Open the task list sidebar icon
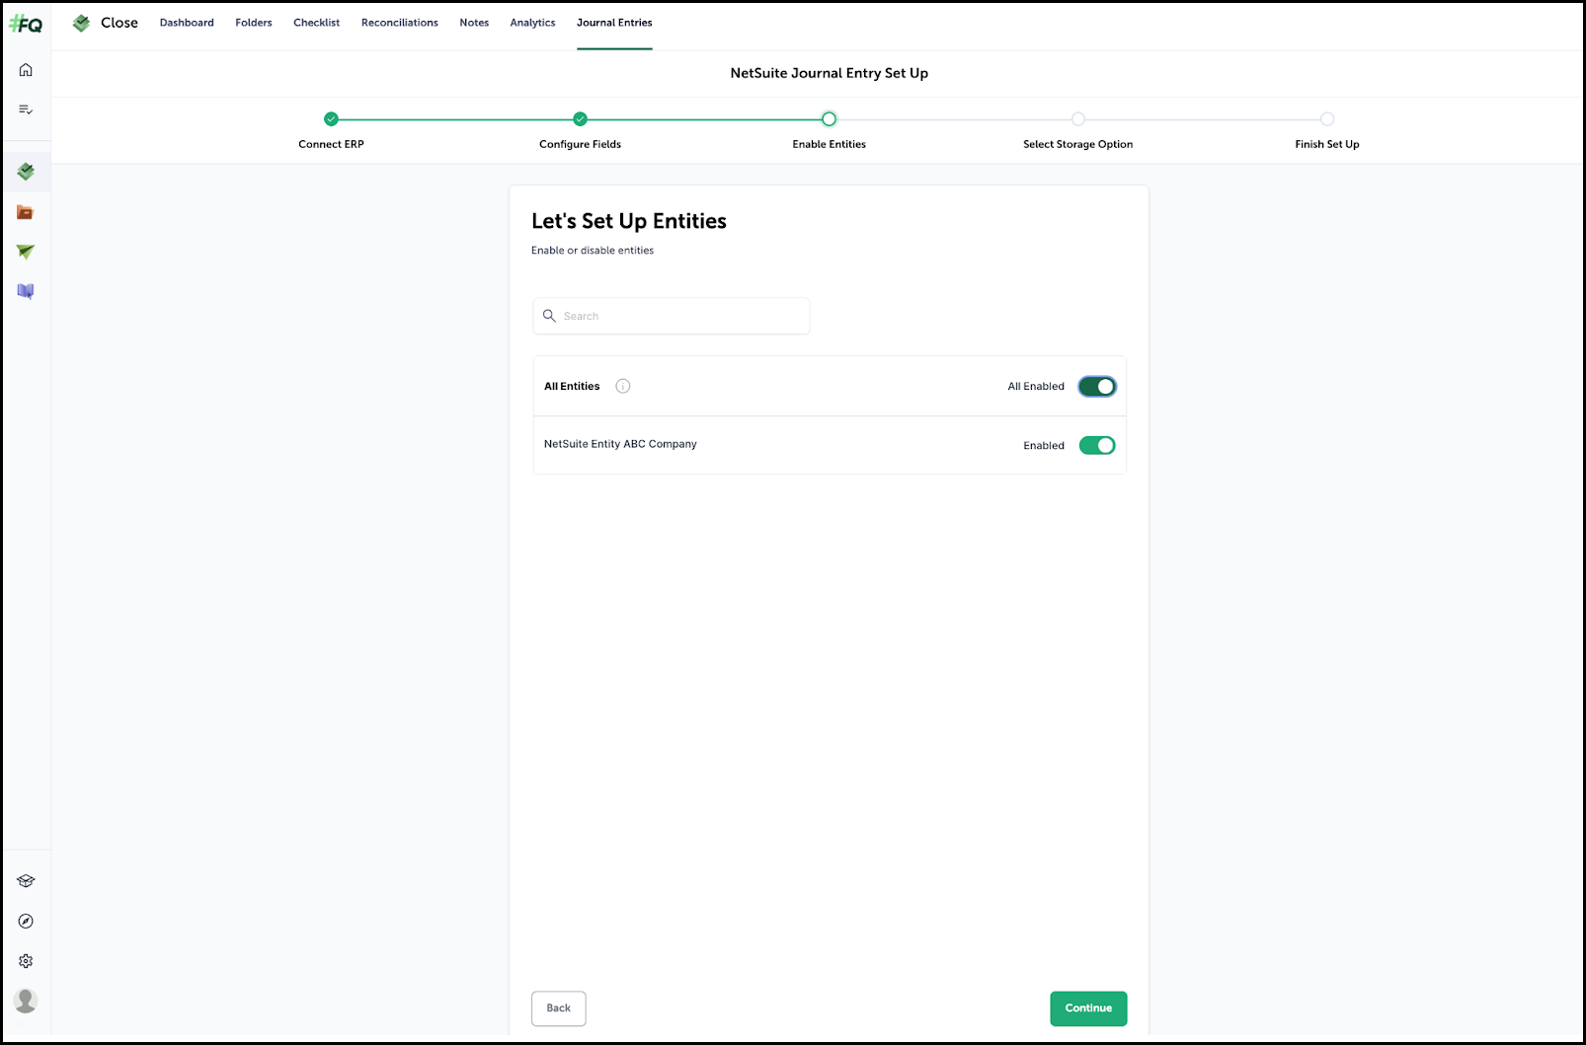1586x1045 pixels. [x=26, y=110]
